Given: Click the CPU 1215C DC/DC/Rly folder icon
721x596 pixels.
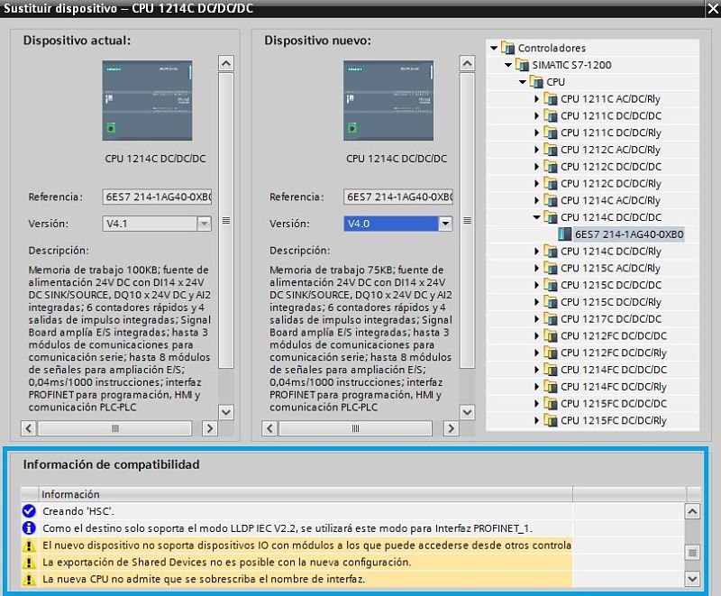Looking at the screenshot, I should (x=551, y=302).
